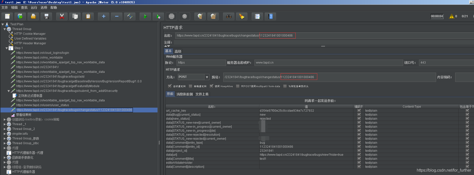The image size is (474, 175).
Task: Open the 运行 menu
Action: click(34, 8)
